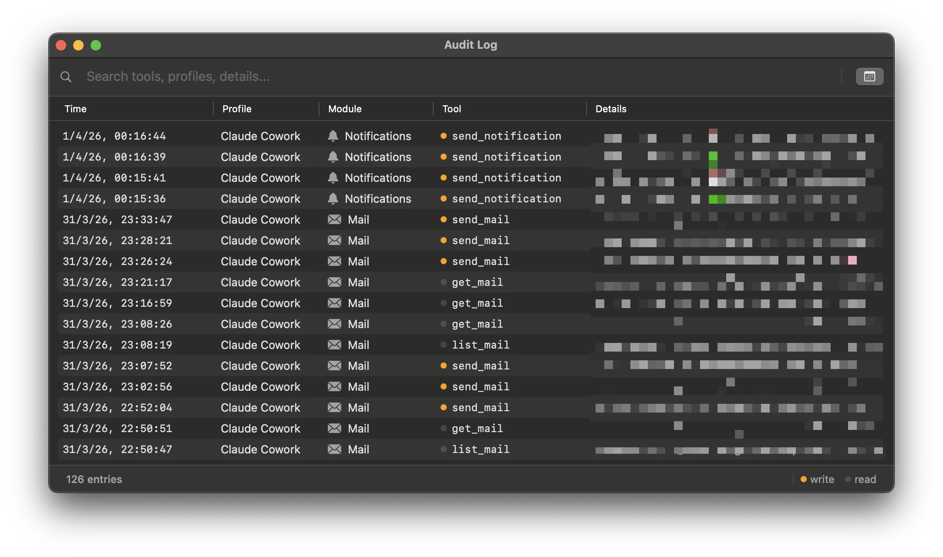This screenshot has height=557, width=943.
Task: Click the gray read dot beside get_mail at 23:16:59
Action: pyautogui.click(x=443, y=303)
